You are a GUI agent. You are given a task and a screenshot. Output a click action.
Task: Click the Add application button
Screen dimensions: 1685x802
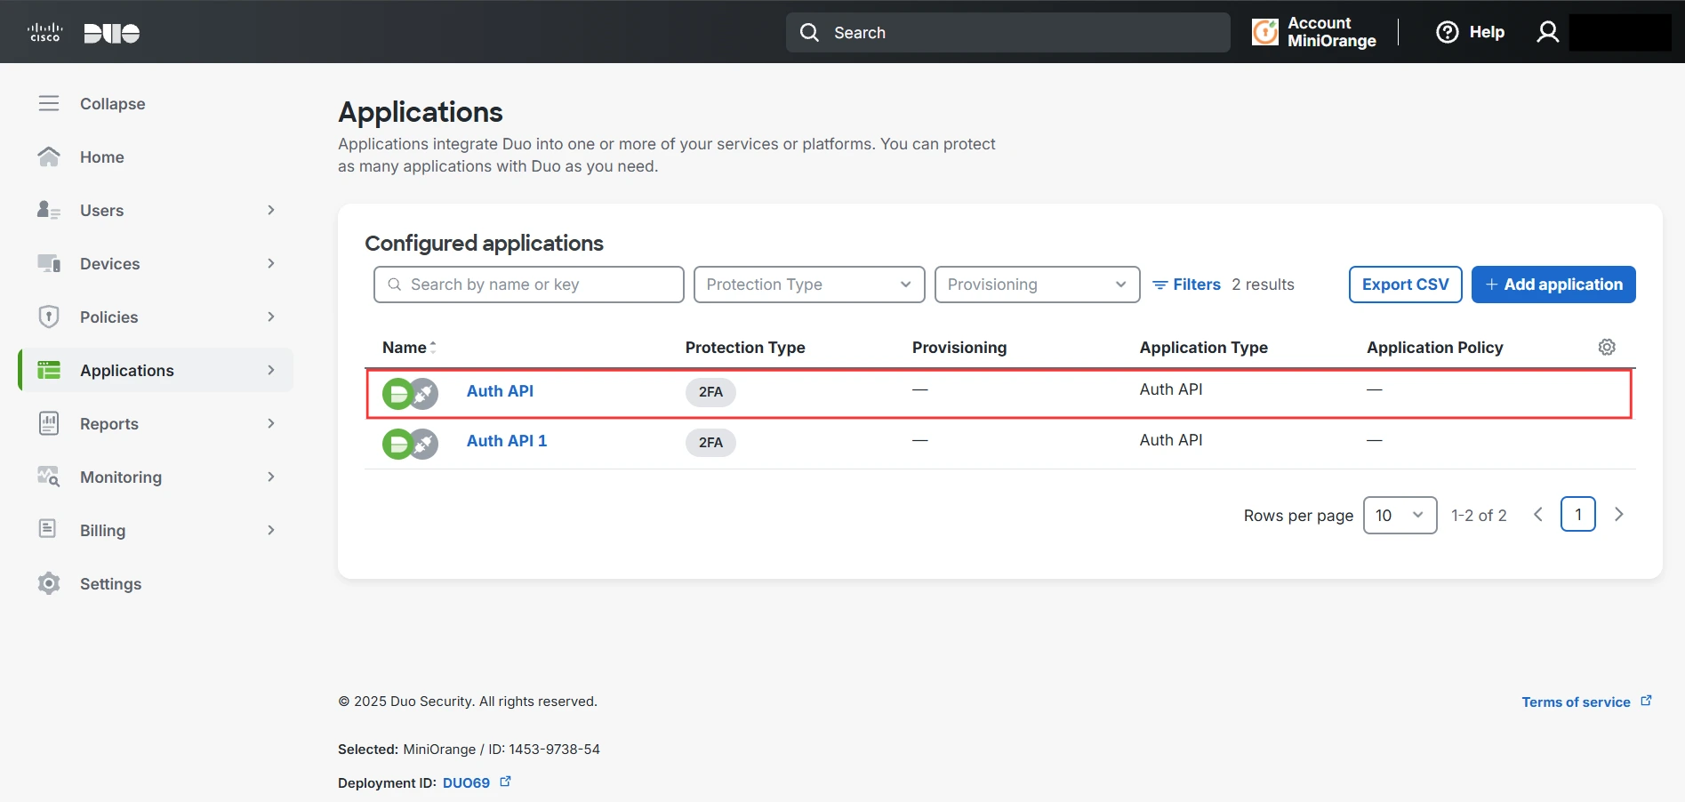[1553, 285]
